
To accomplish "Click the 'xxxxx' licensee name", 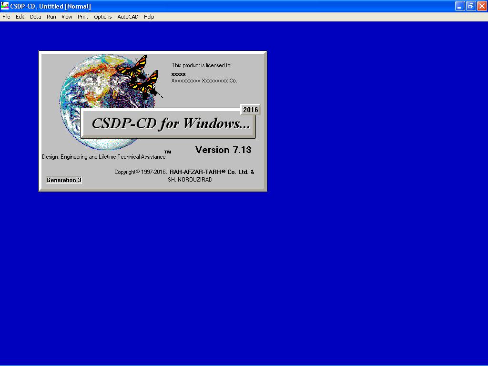I will point(178,74).
